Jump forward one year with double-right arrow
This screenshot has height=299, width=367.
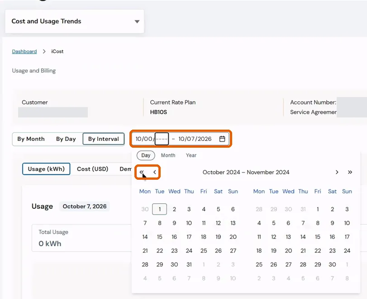point(350,172)
